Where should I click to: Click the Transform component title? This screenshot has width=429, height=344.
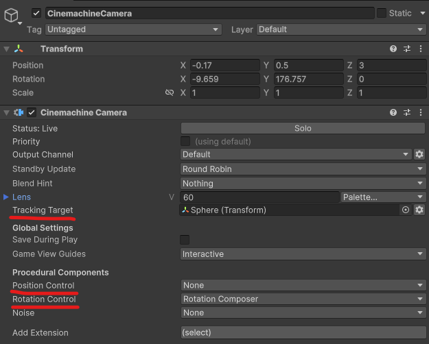62,49
